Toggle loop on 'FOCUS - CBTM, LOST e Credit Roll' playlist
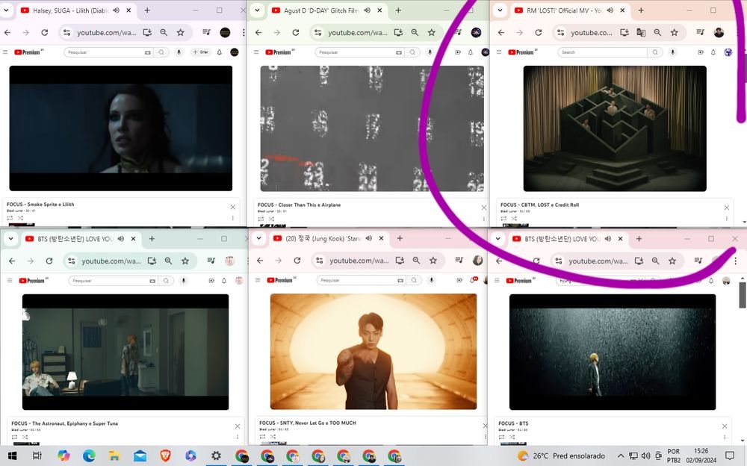The width and height of the screenshot is (747, 466). point(503,219)
